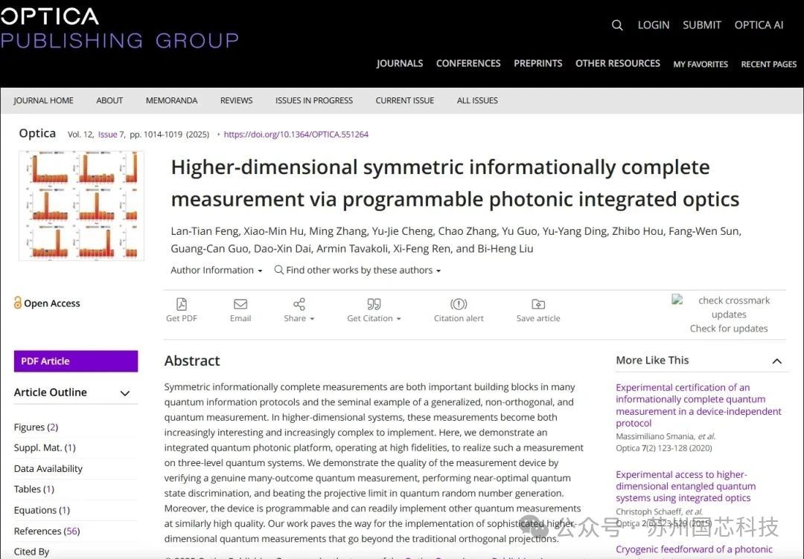
Task: Go to the CURRENT ISSUE tab
Action: (404, 100)
